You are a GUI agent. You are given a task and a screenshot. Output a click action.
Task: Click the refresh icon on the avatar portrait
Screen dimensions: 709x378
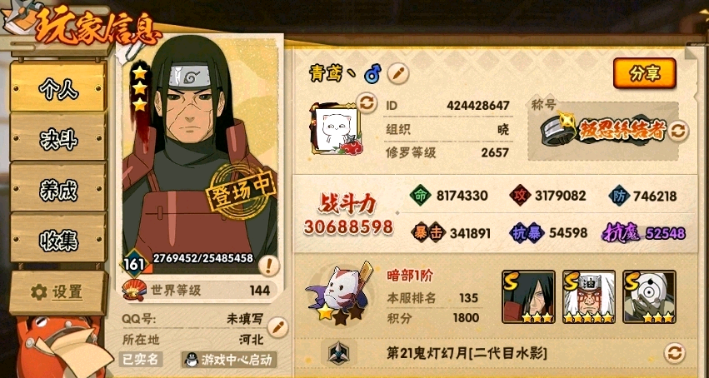tap(367, 103)
